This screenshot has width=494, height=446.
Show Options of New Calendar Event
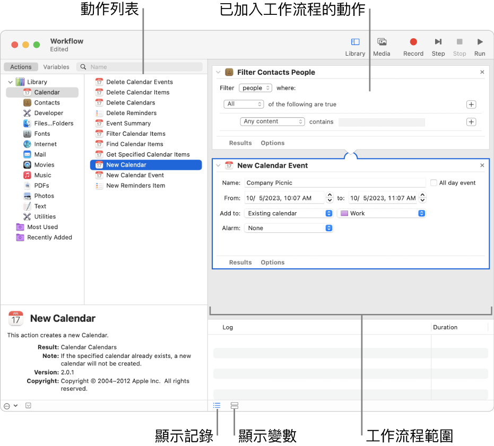(273, 263)
